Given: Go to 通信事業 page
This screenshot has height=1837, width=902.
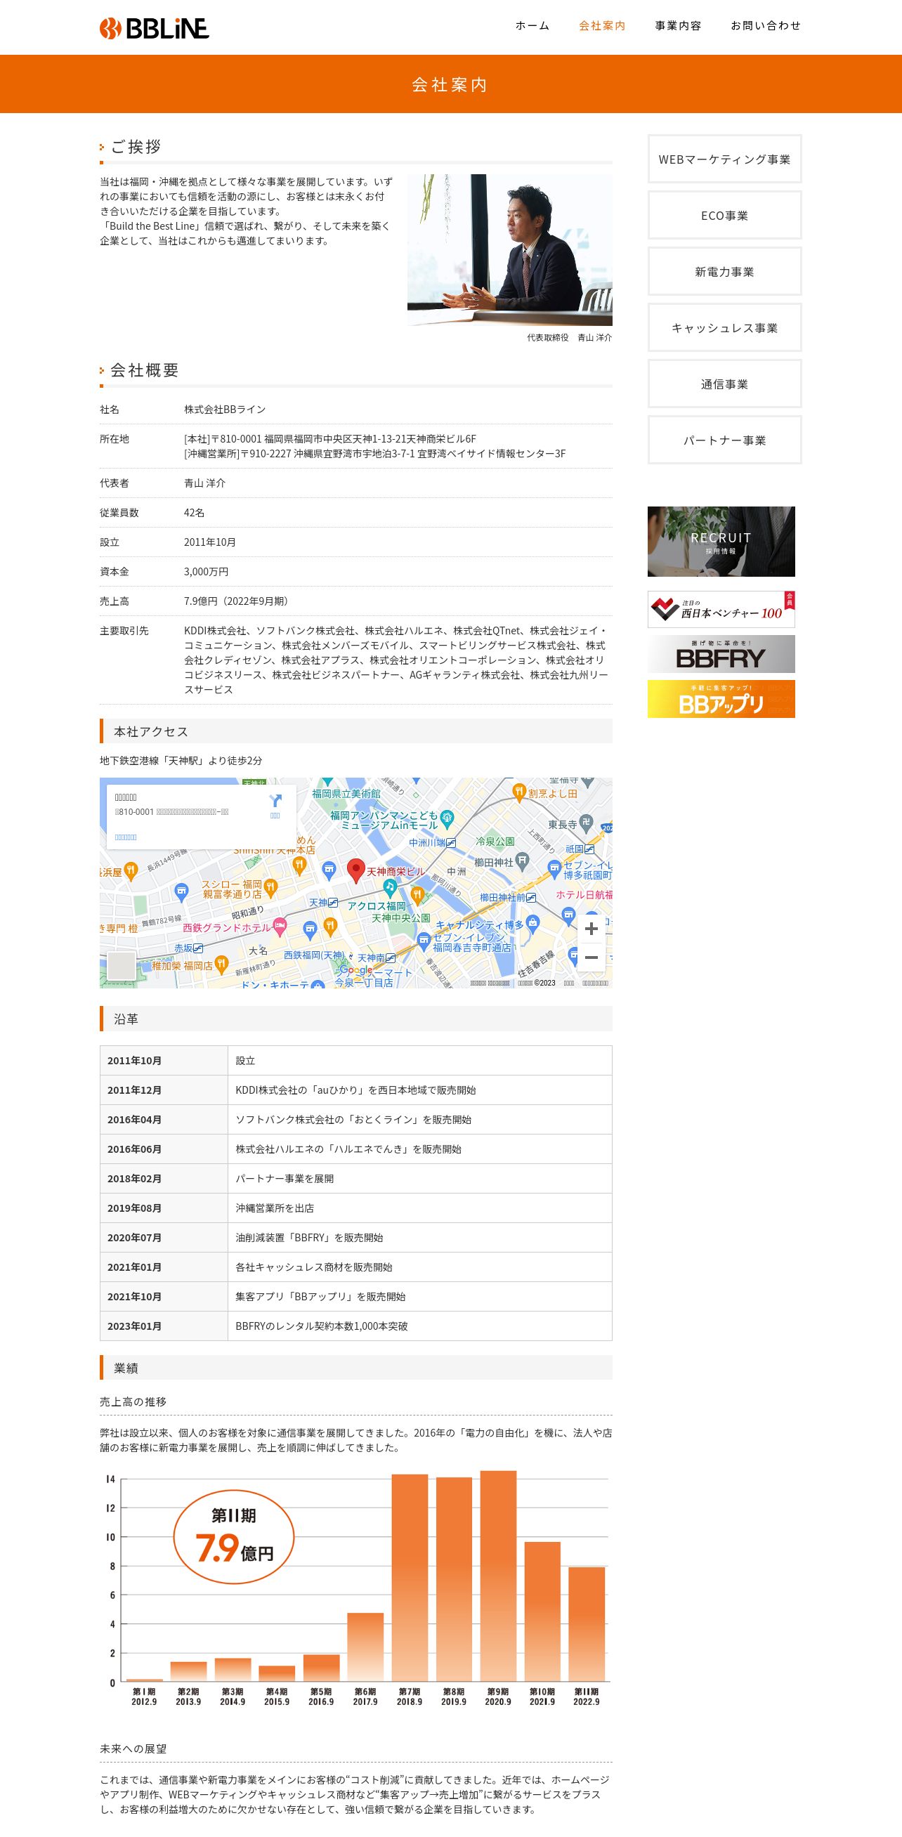Looking at the screenshot, I should [724, 384].
